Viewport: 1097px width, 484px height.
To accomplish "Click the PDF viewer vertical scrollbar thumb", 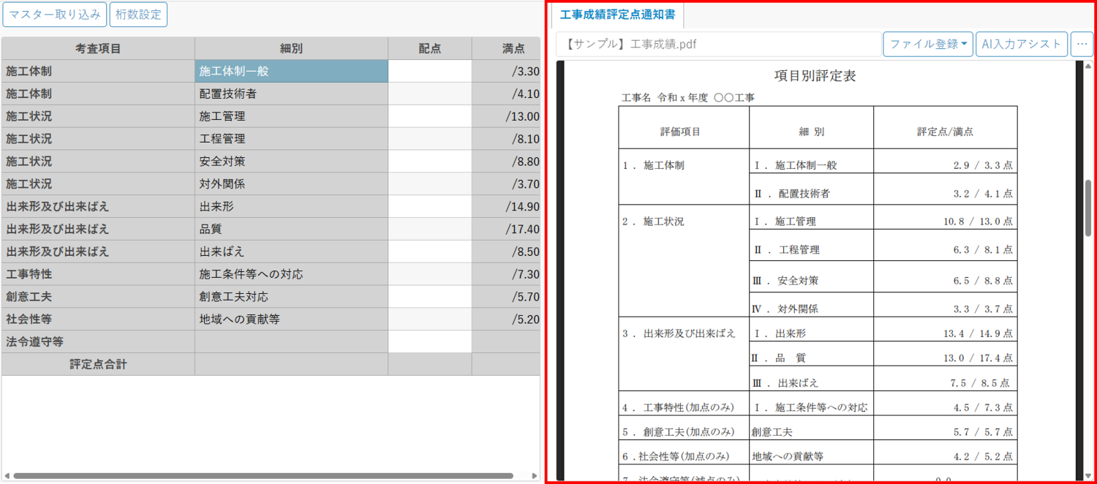I will click(1087, 208).
